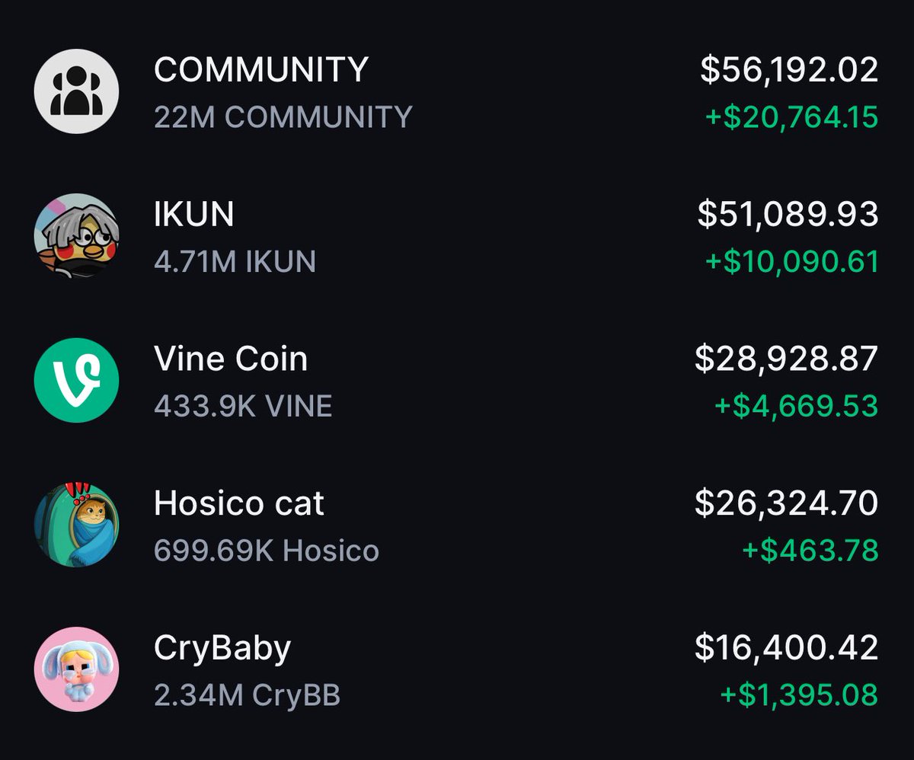914x760 pixels.
Task: Open the IKUN token name
Action: pyautogui.click(x=193, y=215)
